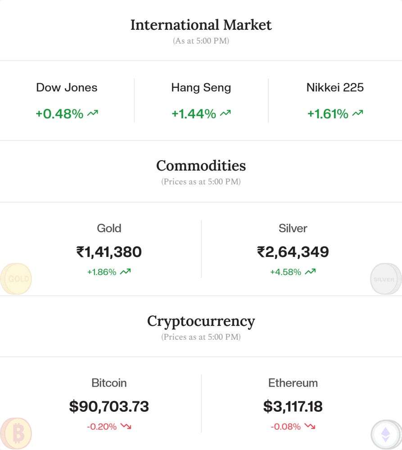Click the Gold upward trend arrow
This screenshot has height=450, width=402.
(x=126, y=272)
